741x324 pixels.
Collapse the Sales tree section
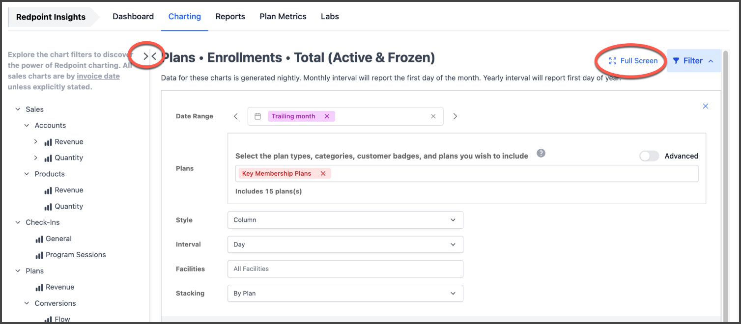[x=18, y=109]
